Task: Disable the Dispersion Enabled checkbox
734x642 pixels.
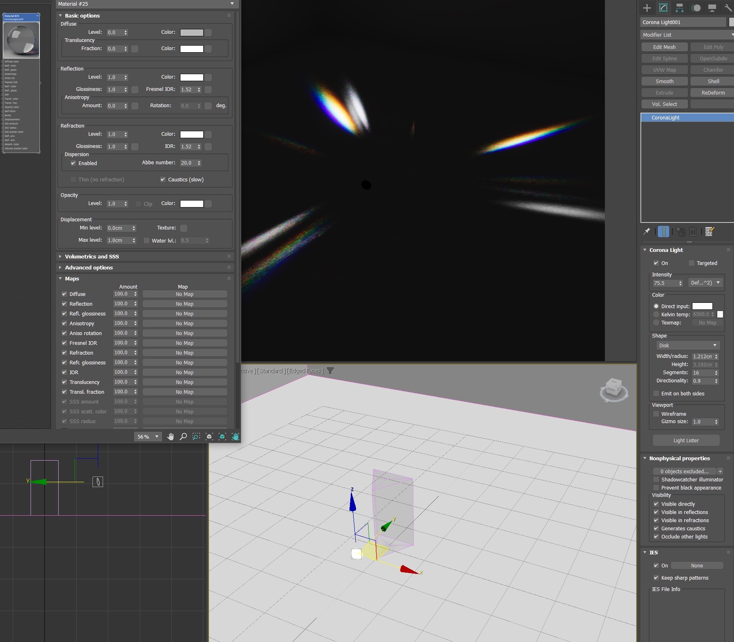Action: [73, 163]
